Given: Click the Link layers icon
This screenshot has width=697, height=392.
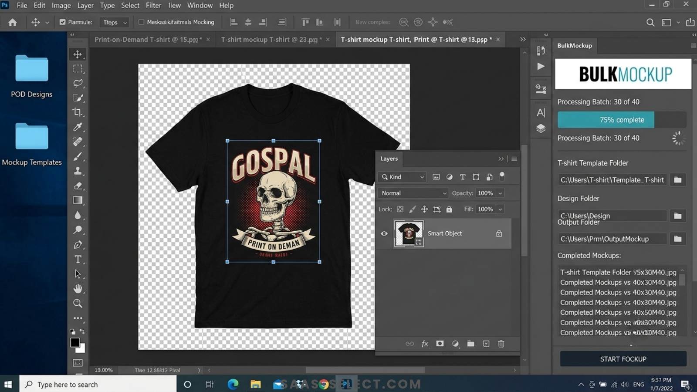Looking at the screenshot, I should pyautogui.click(x=409, y=344).
